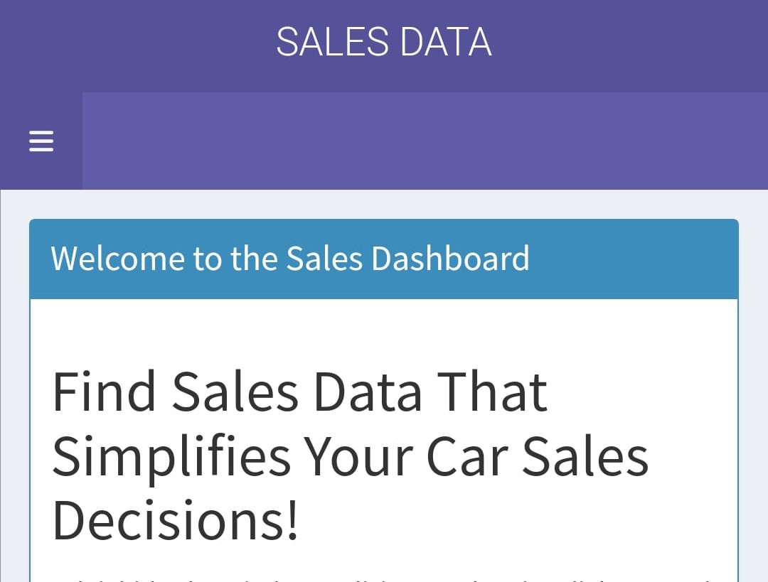This screenshot has height=582, width=768.
Task: Select the Welcome to the Sales Dashboard box title
Action: pos(290,259)
